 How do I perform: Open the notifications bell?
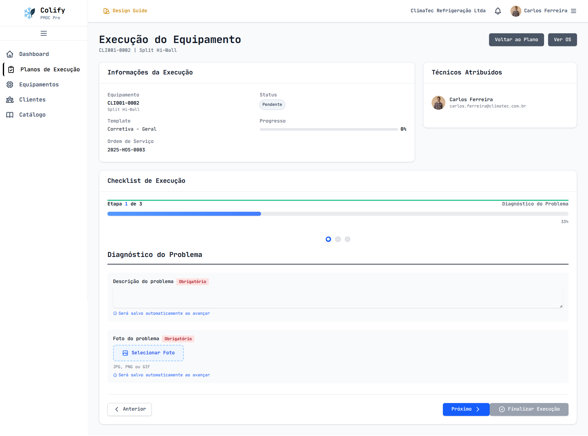tap(498, 11)
